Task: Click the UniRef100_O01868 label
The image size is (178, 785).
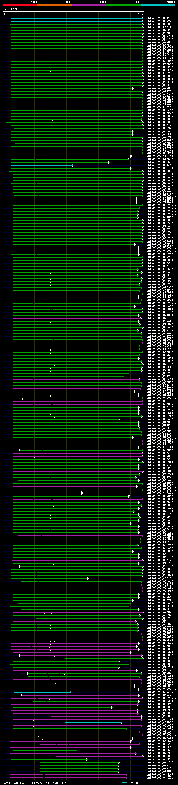Action: click(x=160, y=725)
